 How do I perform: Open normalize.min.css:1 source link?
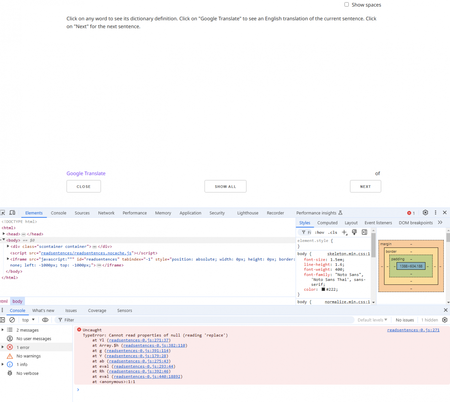coord(347,302)
